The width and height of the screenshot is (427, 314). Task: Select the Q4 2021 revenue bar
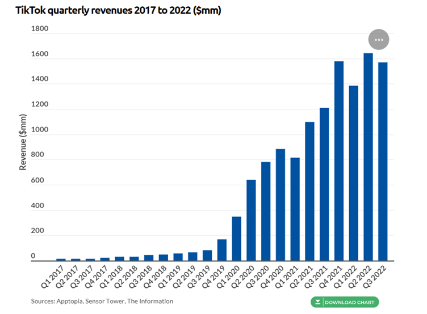pos(339,161)
